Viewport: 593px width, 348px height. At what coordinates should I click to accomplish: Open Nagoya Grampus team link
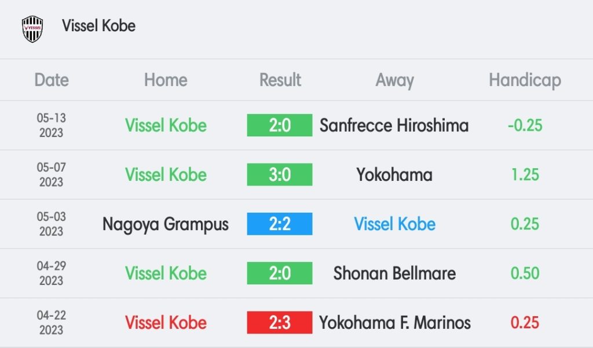pos(166,224)
